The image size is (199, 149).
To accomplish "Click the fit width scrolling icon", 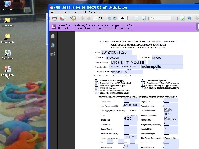I will coord(136,18).
